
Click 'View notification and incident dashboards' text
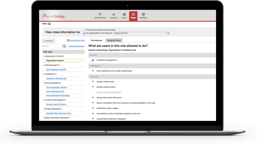tap(114, 71)
